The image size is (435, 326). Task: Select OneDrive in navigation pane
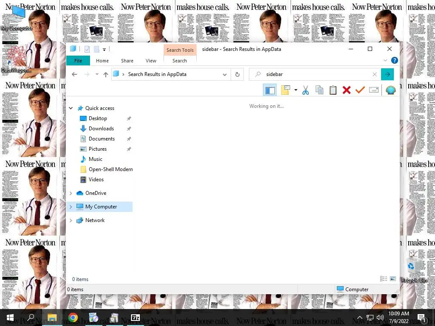tap(96, 193)
